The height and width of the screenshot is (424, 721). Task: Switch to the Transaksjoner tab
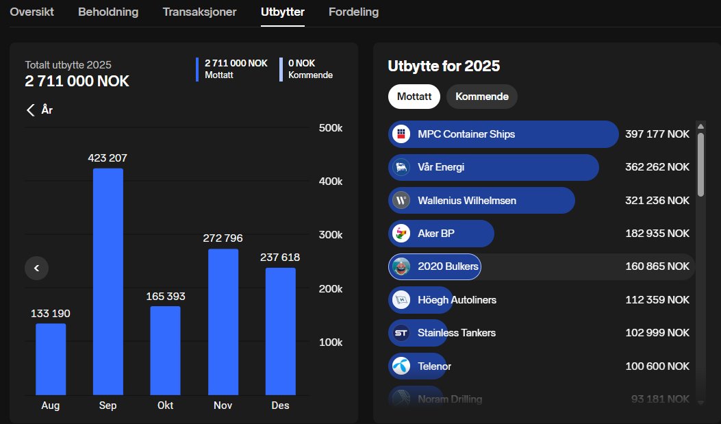(x=199, y=12)
